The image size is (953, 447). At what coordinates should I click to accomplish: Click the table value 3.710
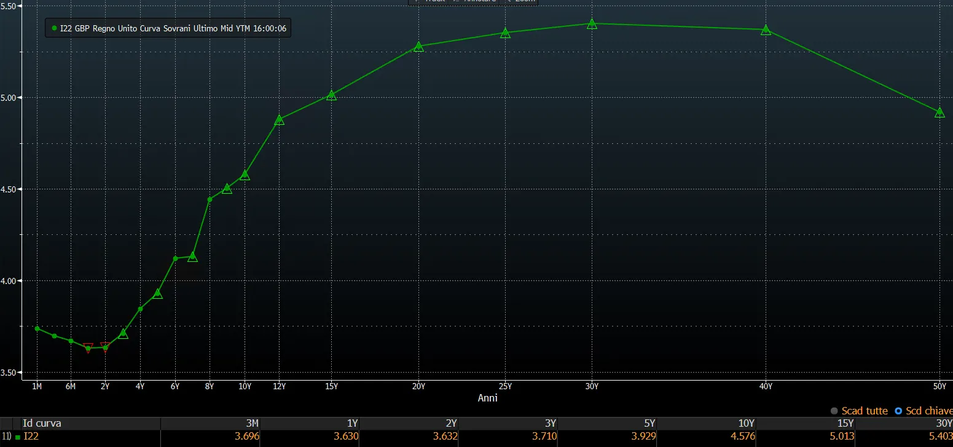click(544, 437)
